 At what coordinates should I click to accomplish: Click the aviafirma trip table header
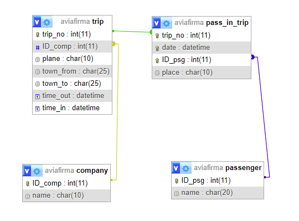(x=82, y=22)
